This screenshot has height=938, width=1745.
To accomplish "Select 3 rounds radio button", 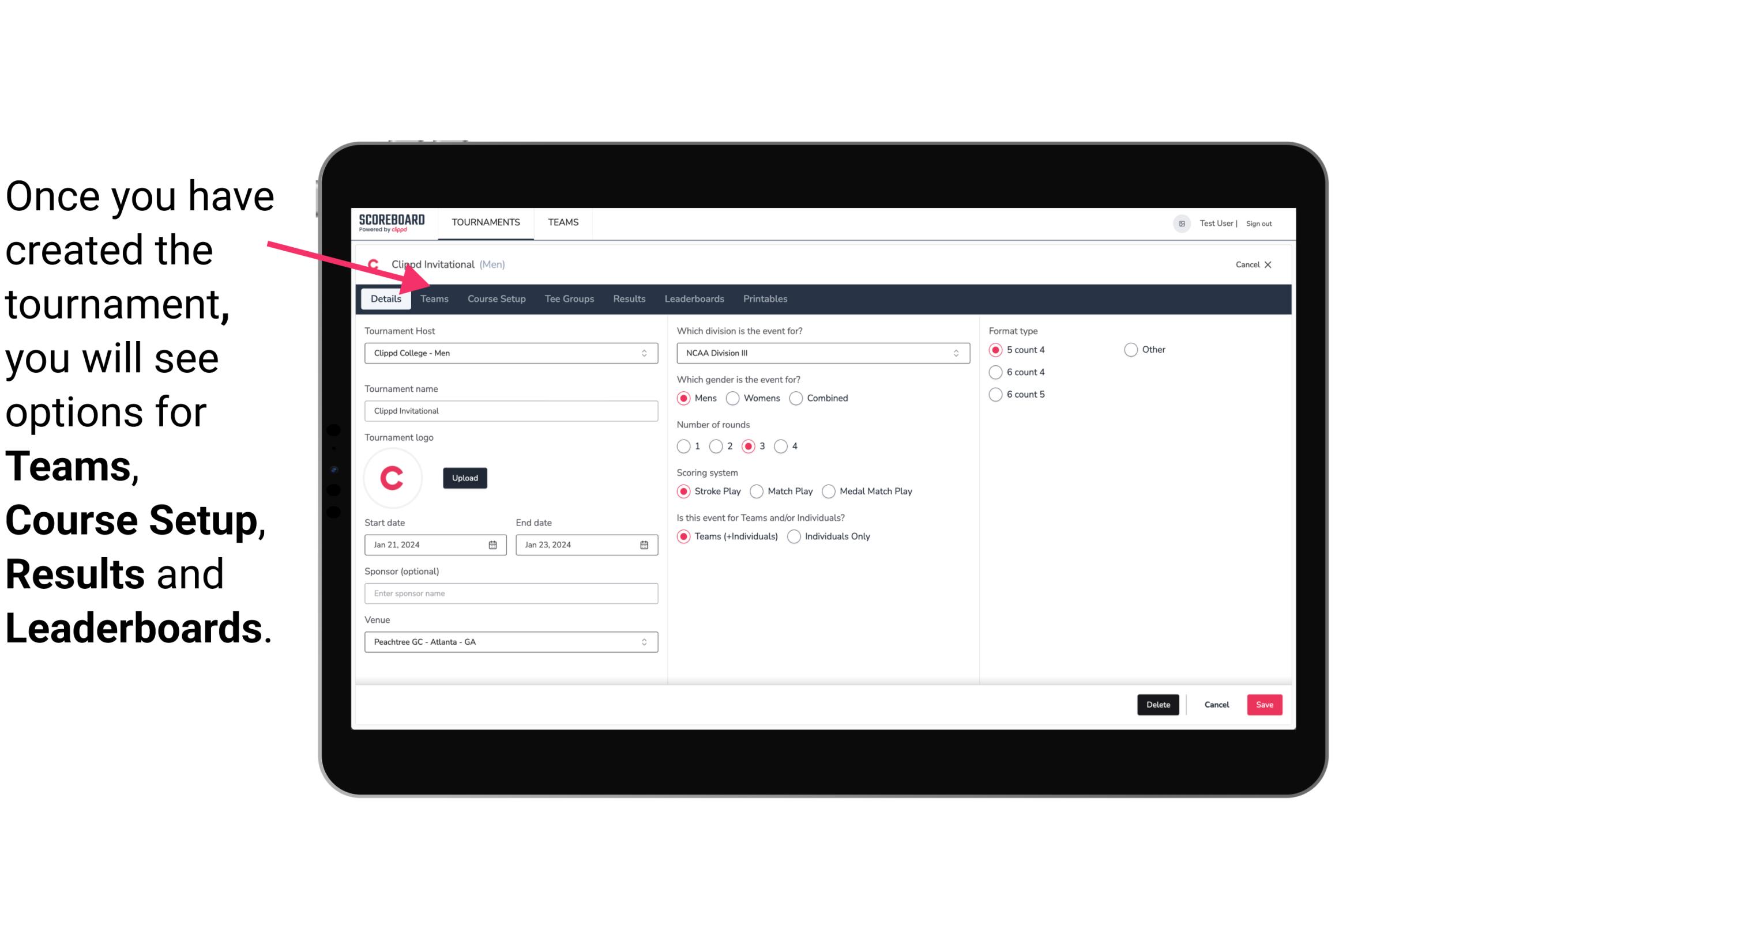I will pyautogui.click(x=749, y=446).
